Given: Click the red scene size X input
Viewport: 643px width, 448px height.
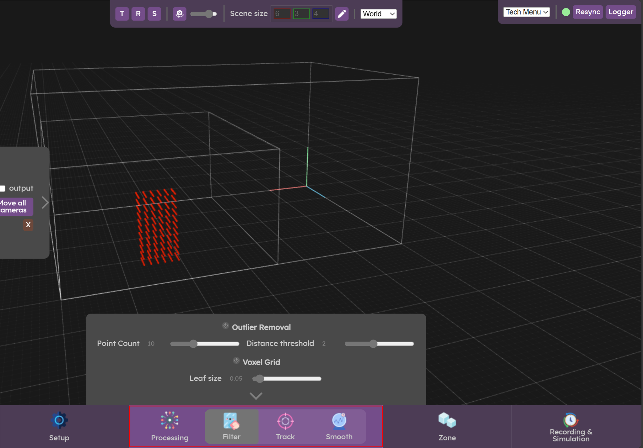Looking at the screenshot, I should [282, 14].
